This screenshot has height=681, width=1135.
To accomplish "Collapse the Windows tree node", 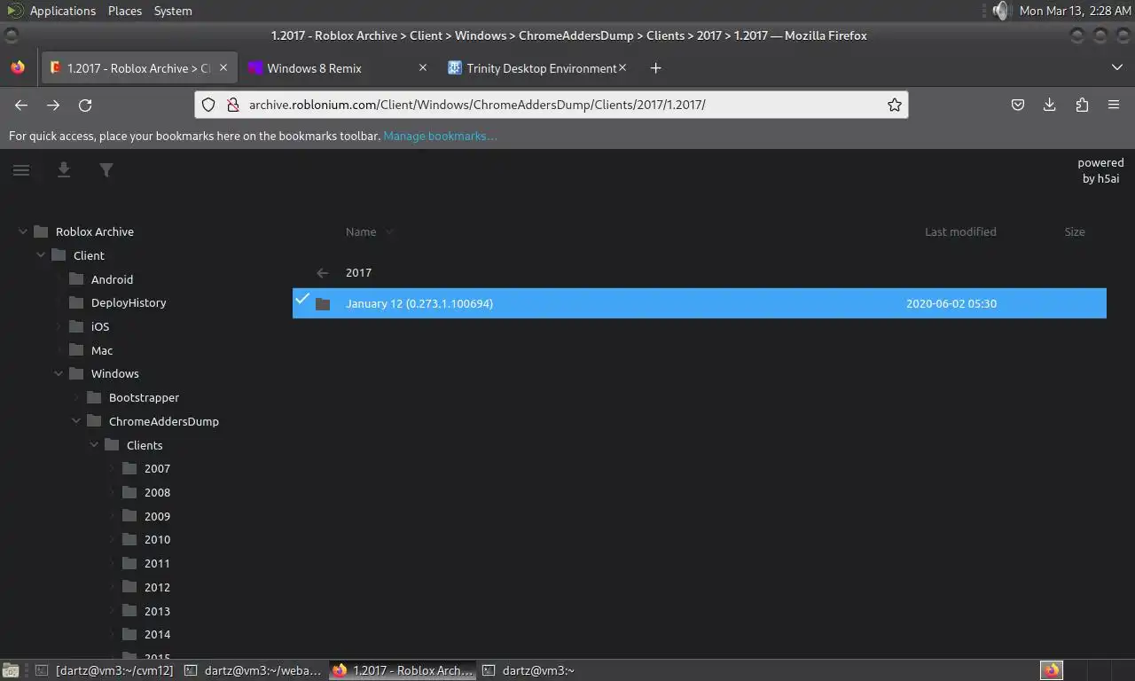I will point(59,373).
